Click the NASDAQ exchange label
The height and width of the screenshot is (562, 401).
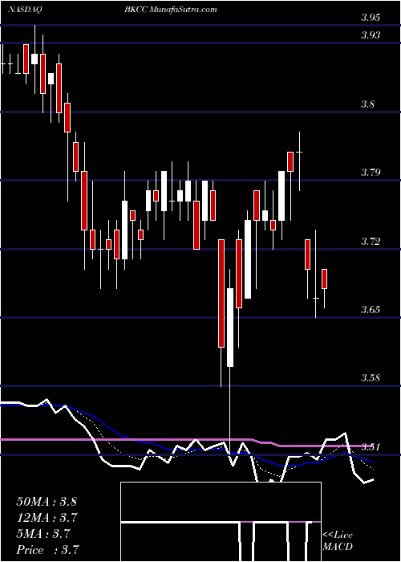(25, 10)
